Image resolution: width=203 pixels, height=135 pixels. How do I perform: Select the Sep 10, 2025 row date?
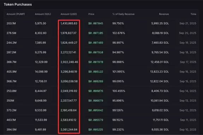188,130
